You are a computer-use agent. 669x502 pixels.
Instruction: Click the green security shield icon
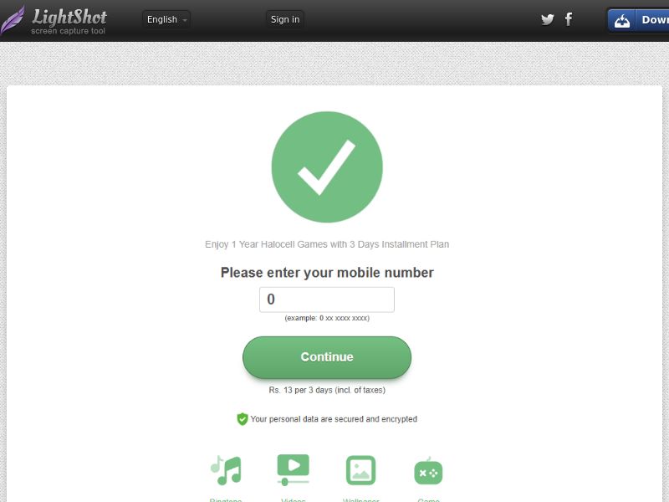243,419
